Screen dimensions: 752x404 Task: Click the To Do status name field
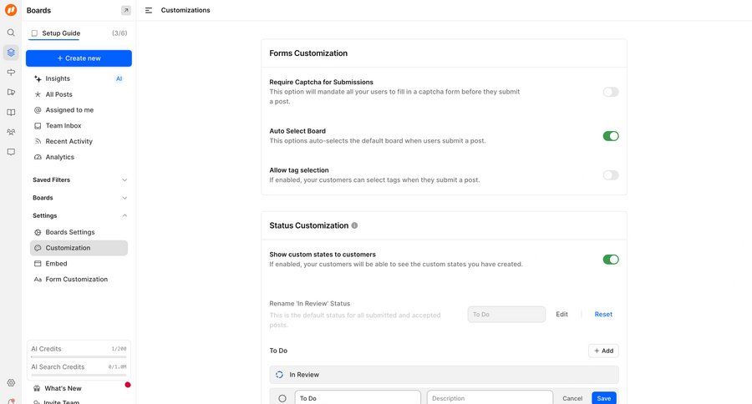click(x=358, y=398)
